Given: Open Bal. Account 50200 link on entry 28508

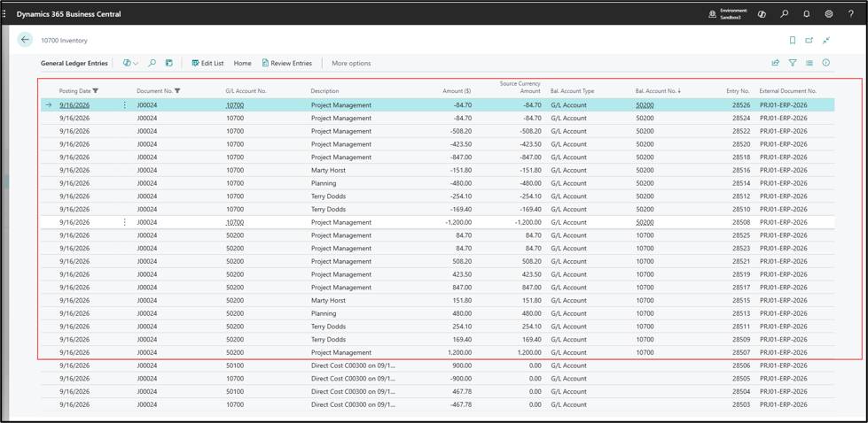Looking at the screenshot, I should pyautogui.click(x=645, y=222).
